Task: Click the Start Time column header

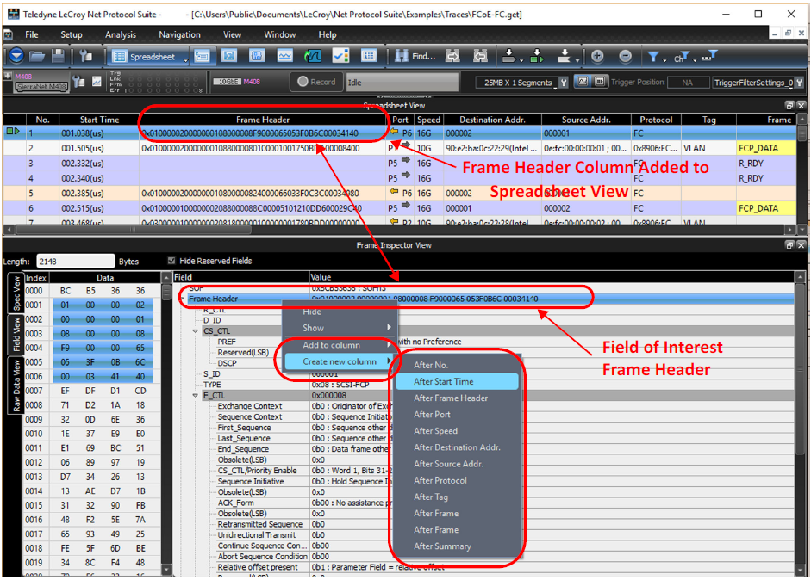Action: point(99,120)
